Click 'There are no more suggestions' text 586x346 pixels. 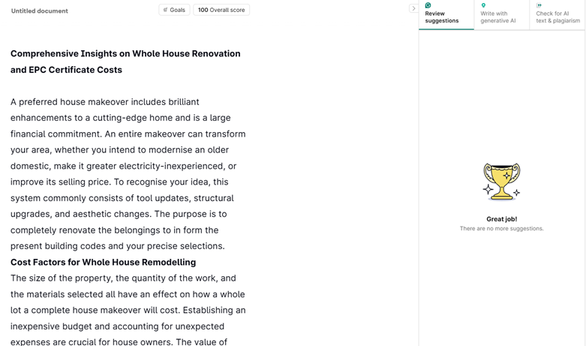pos(501,229)
